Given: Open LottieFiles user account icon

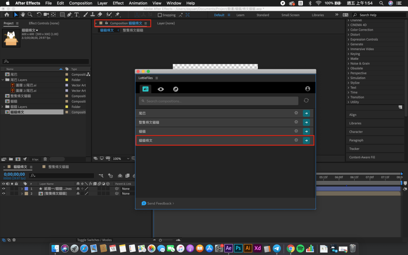Looking at the screenshot, I should click(x=308, y=89).
